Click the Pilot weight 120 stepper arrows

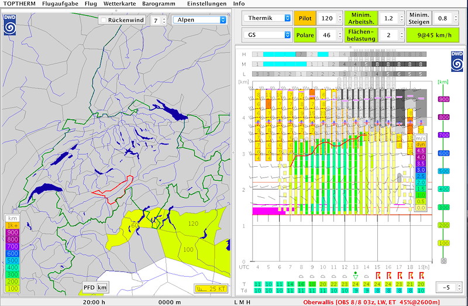coord(340,18)
